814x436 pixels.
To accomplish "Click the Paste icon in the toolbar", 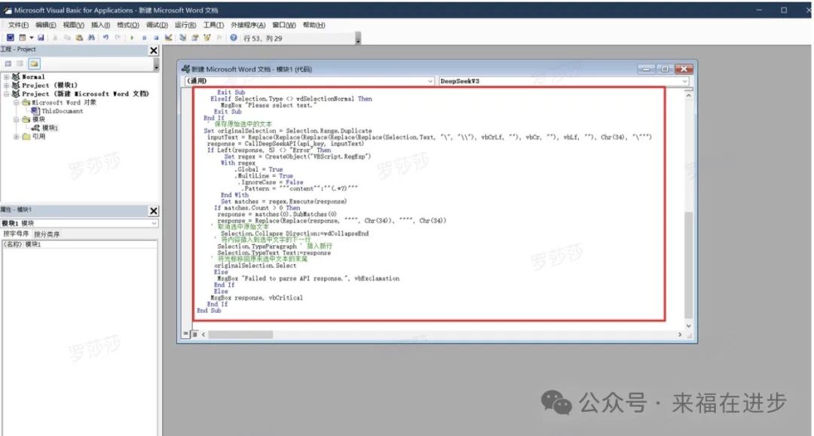I will [79, 38].
